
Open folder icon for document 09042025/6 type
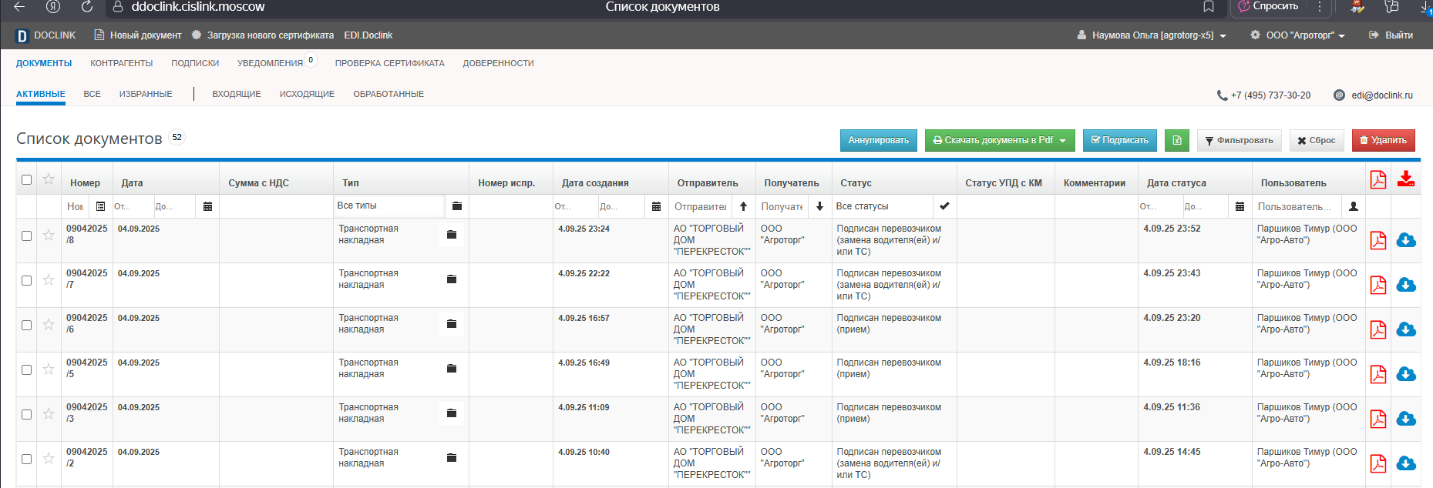[452, 324]
